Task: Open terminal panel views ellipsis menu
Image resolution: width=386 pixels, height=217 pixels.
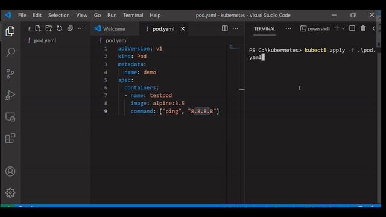Action: pos(288,28)
